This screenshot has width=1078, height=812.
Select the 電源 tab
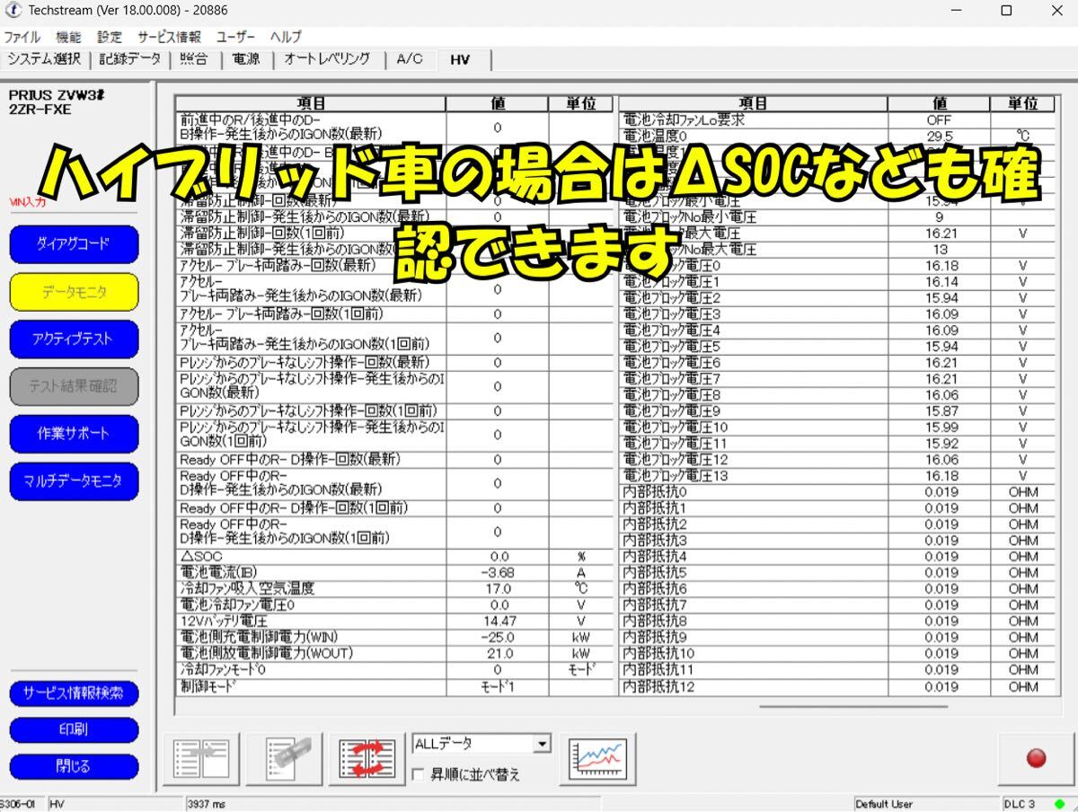tap(244, 59)
